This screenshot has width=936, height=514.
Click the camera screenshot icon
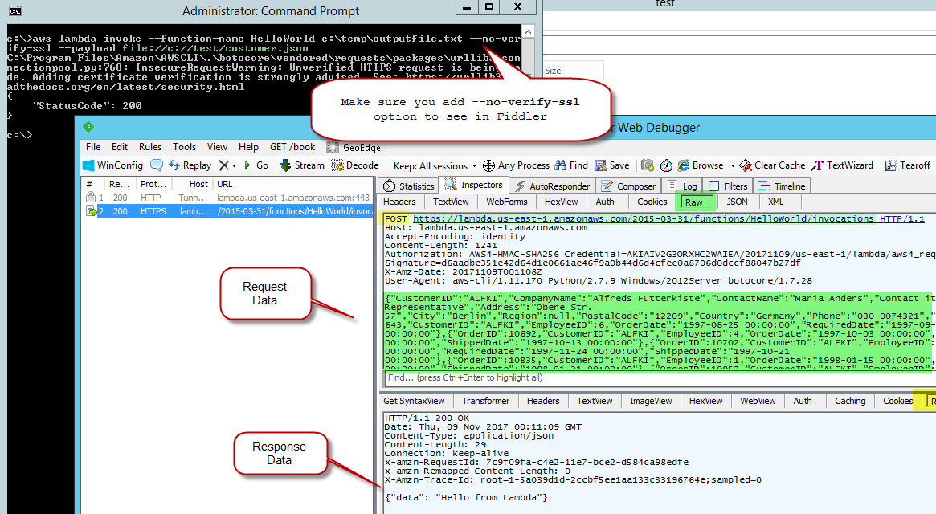(647, 165)
